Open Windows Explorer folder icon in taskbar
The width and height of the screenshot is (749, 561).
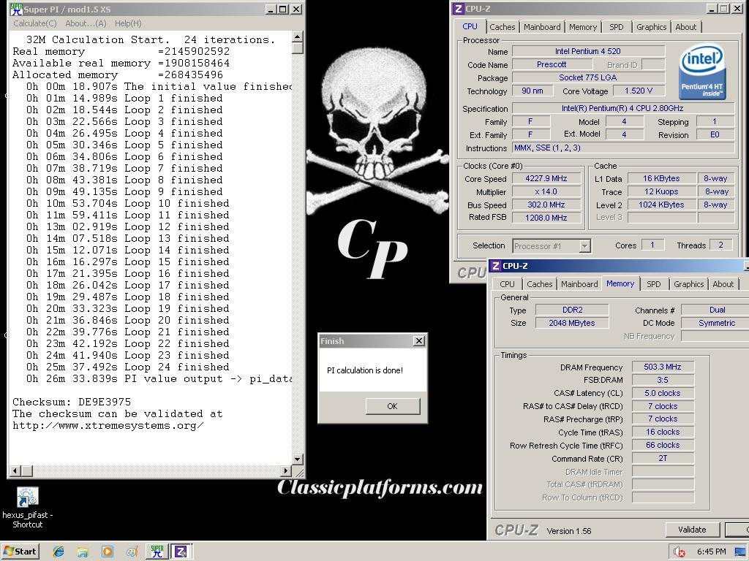(83, 552)
